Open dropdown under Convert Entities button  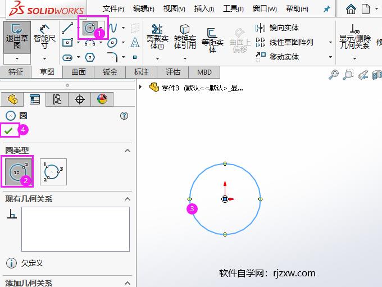pyautogui.click(x=185, y=59)
